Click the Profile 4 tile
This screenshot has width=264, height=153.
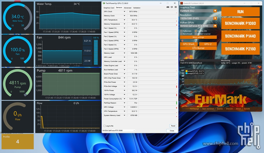pos(18,142)
